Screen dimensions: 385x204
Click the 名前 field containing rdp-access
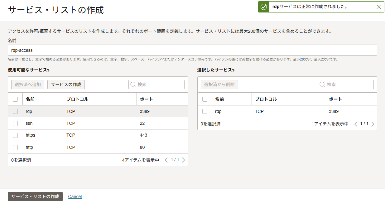point(192,50)
